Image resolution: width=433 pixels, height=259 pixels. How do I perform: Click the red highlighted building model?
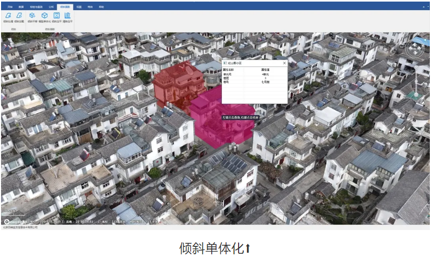[176, 84]
